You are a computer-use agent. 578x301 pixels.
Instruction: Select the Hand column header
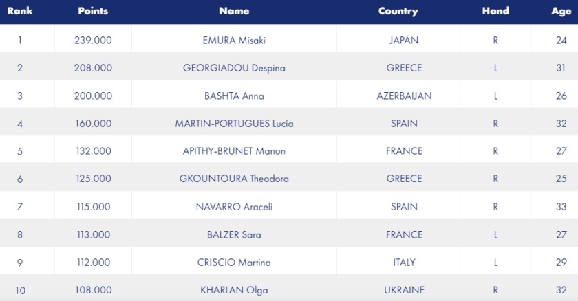(495, 11)
